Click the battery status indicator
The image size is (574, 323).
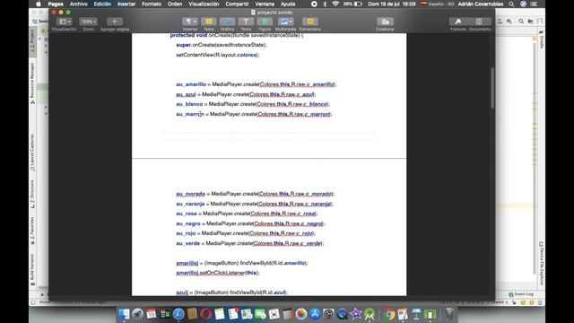[x=352, y=4]
